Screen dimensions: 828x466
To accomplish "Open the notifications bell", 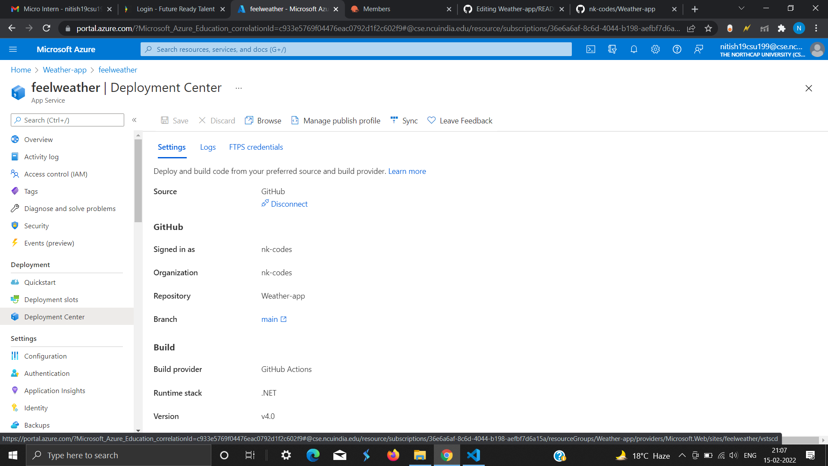I will pos(634,50).
